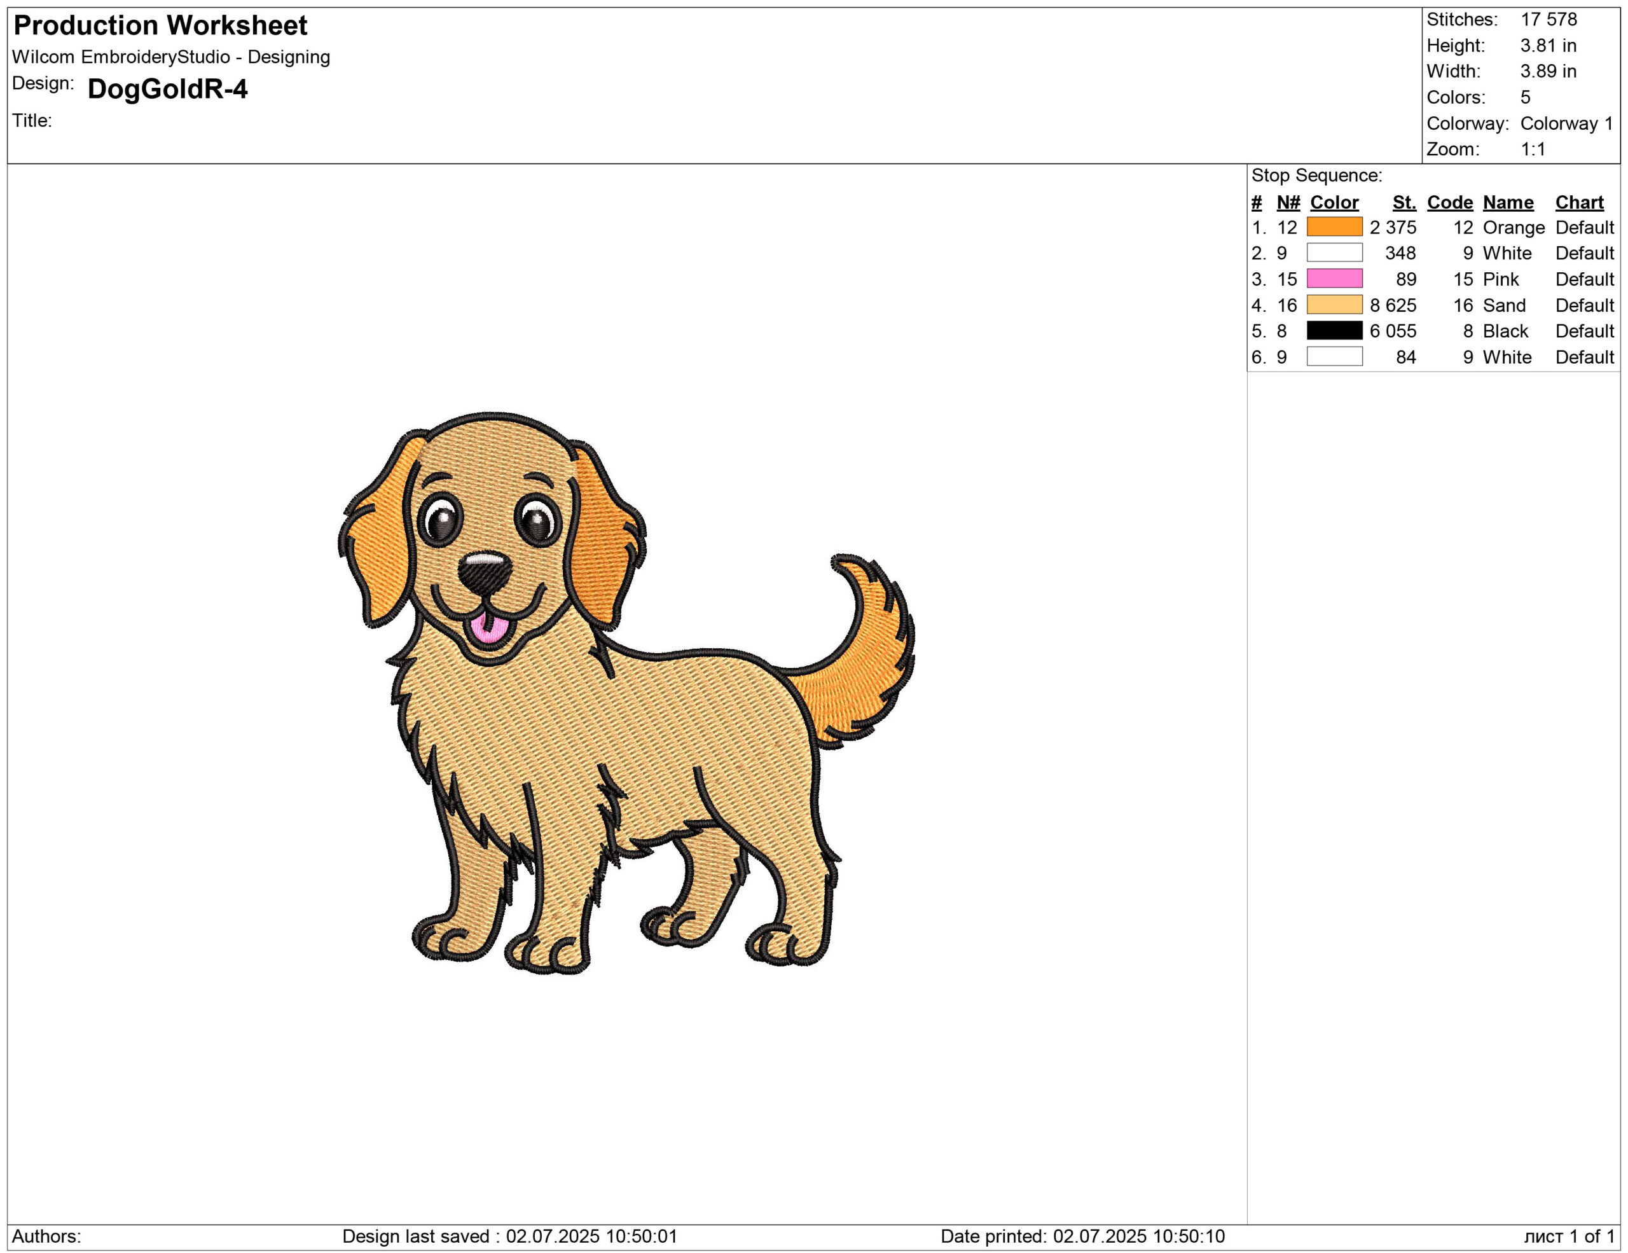The image size is (1628, 1253).
Task: Click the Design last saved timestamp
Action: (x=509, y=1236)
